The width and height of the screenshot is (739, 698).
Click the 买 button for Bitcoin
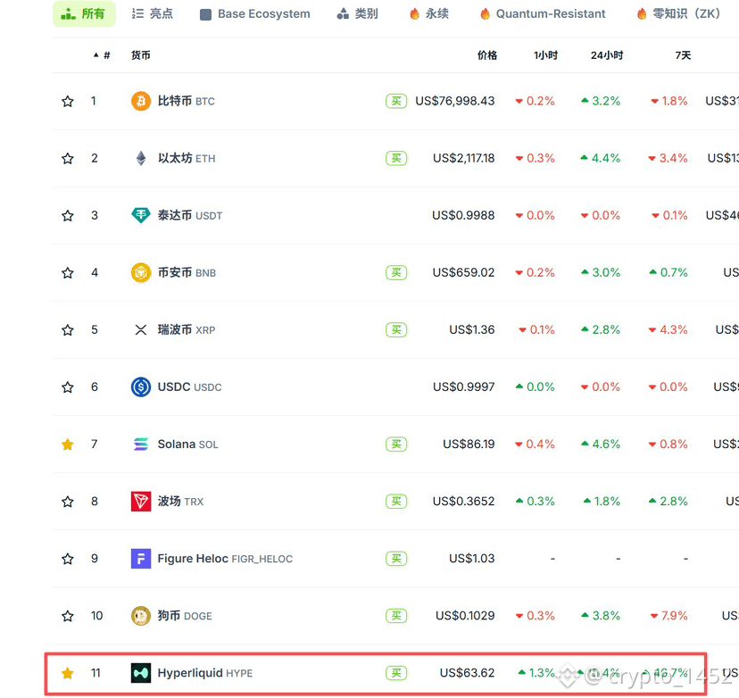click(396, 101)
